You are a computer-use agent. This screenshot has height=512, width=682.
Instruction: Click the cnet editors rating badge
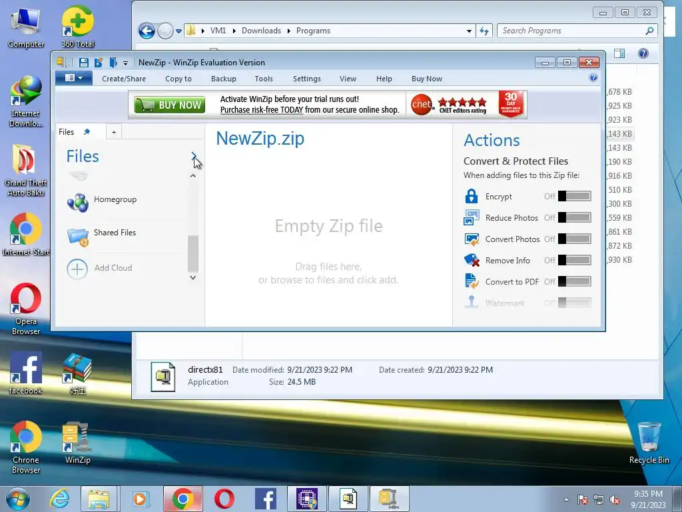449,105
